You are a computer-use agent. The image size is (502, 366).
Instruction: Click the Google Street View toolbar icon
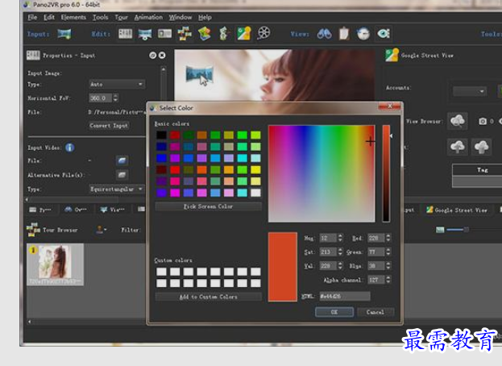[243, 33]
